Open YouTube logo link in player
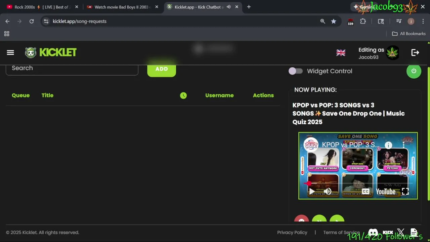 [x=386, y=192]
